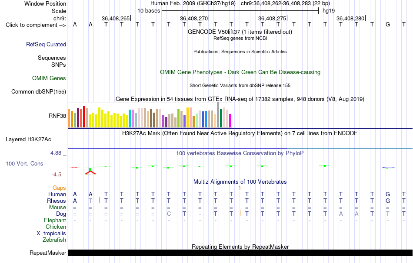Click the orange Gaps label

click(59, 188)
